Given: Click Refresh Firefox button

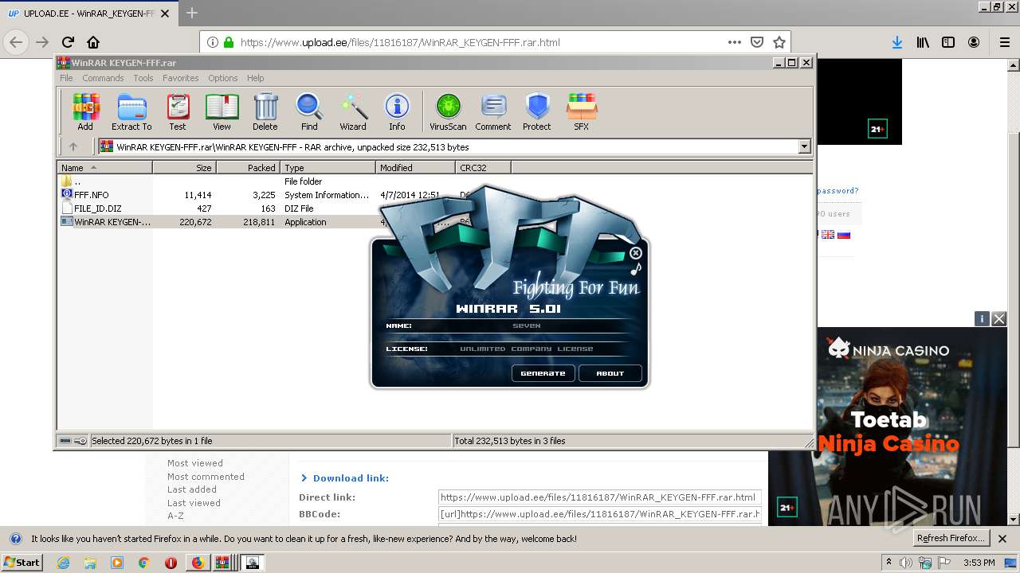Looking at the screenshot, I should [x=951, y=539].
